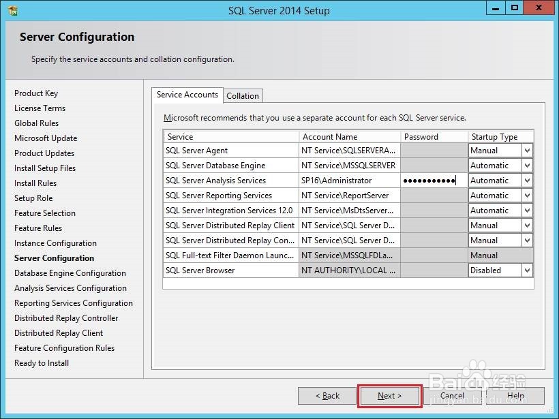The height and width of the screenshot is (419, 559).
Task: Open Startup Type dropdown for SQL Server Database Engine
Action: pyautogui.click(x=527, y=166)
